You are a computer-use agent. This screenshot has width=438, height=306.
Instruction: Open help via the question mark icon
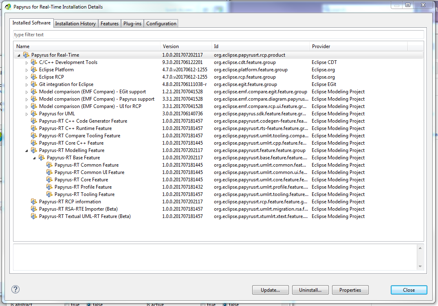click(15, 289)
